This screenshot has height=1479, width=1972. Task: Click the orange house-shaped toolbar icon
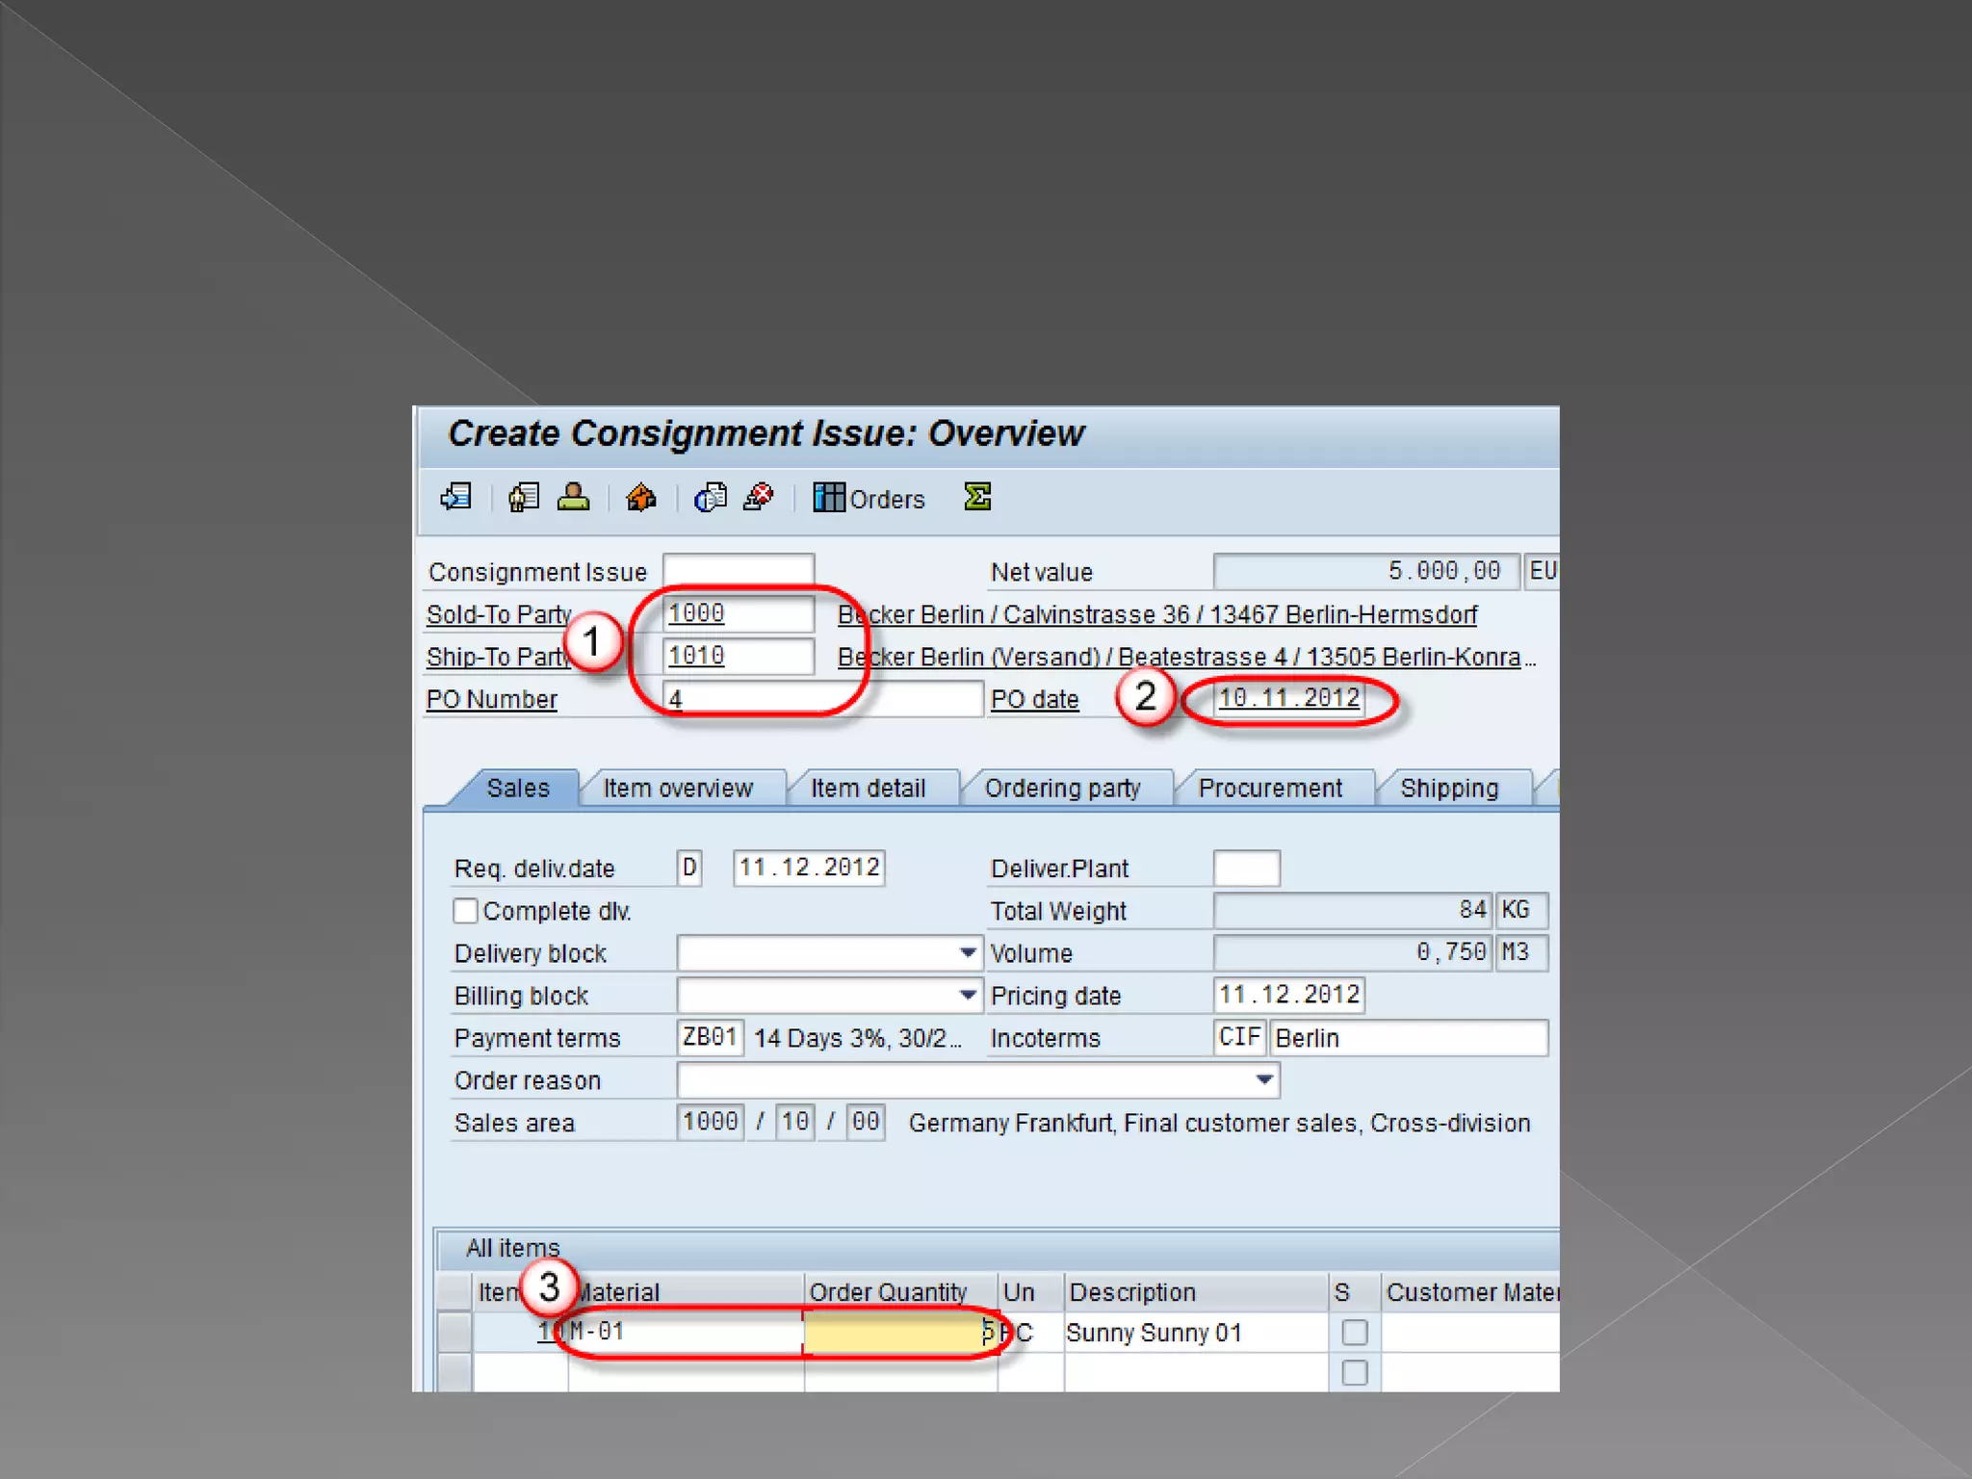[x=640, y=497]
